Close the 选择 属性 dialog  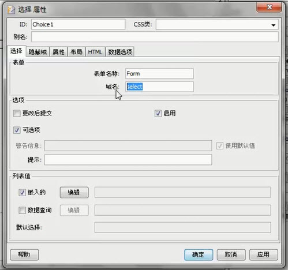[269, 7]
